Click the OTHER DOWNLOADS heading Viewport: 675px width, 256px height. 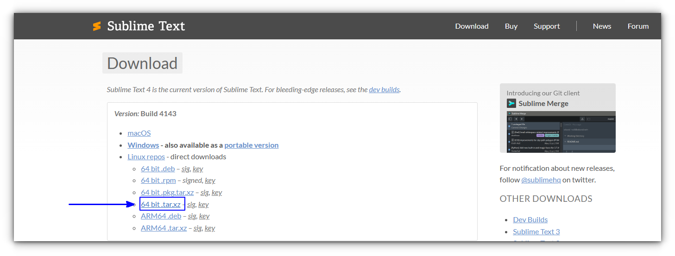546,199
